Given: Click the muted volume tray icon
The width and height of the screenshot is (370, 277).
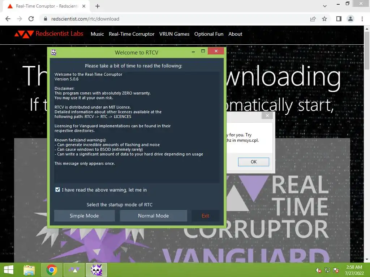Looking at the screenshot, I should point(319,270).
